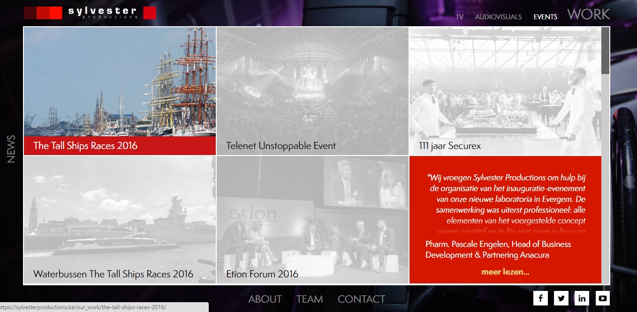Go to the TEAM page
This screenshot has width=637, height=312.
pyautogui.click(x=310, y=299)
